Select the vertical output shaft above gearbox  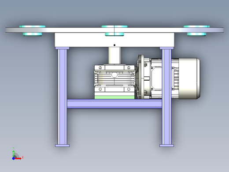tap(114, 56)
